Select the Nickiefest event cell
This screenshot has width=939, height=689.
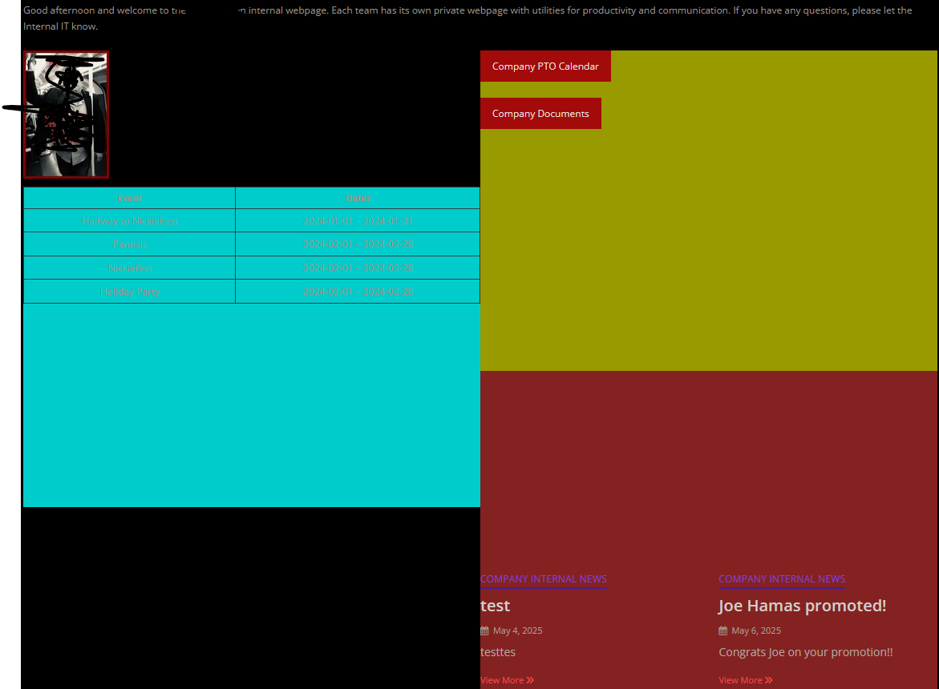click(x=129, y=268)
